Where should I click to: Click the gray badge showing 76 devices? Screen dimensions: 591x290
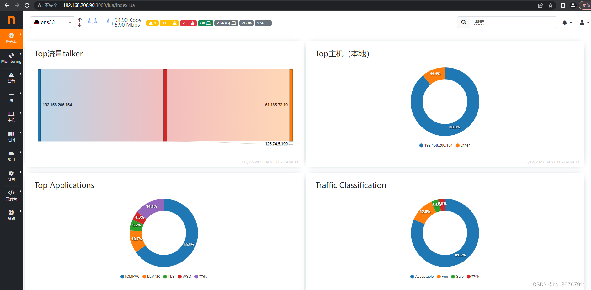[247, 23]
